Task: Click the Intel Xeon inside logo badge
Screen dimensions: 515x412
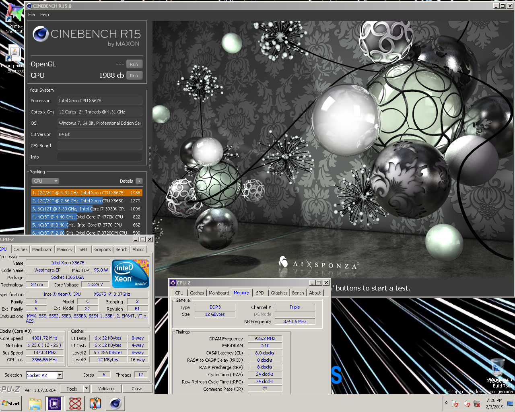Action: tap(130, 274)
